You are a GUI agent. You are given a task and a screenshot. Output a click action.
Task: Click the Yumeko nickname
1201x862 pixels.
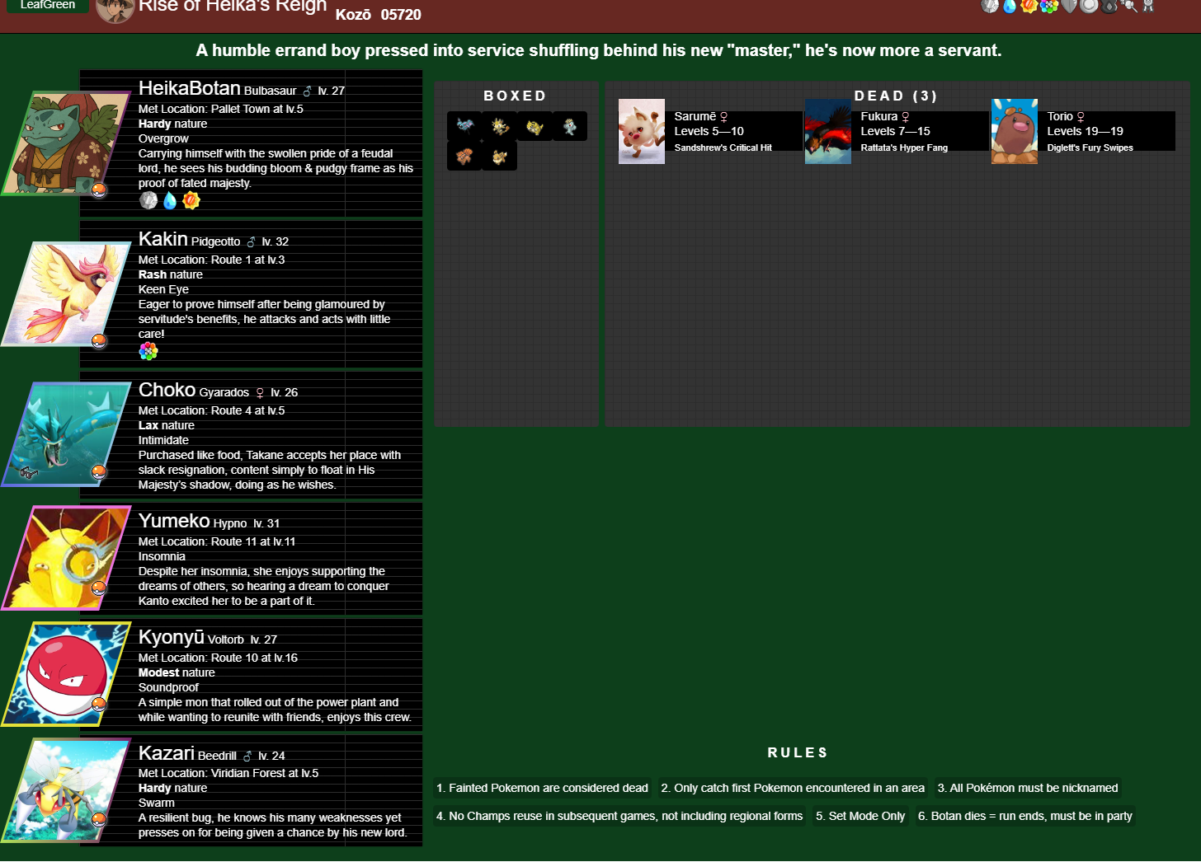174,521
